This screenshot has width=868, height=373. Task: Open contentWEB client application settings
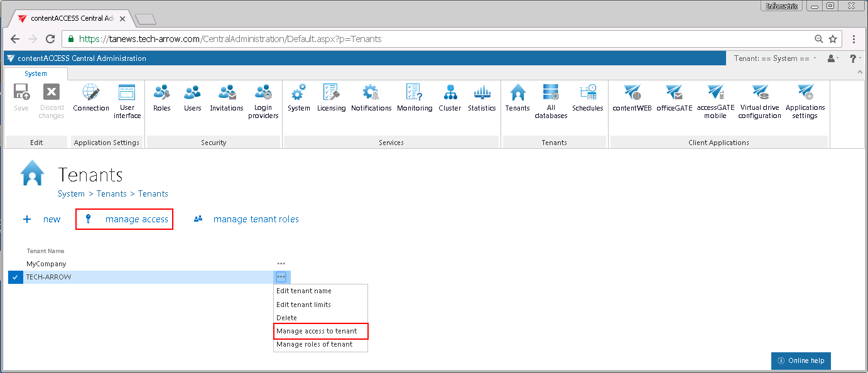(x=632, y=97)
